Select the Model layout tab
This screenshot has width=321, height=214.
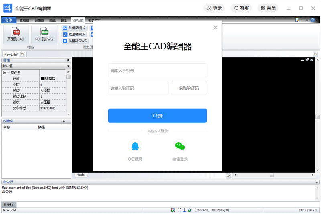[x=81, y=175]
